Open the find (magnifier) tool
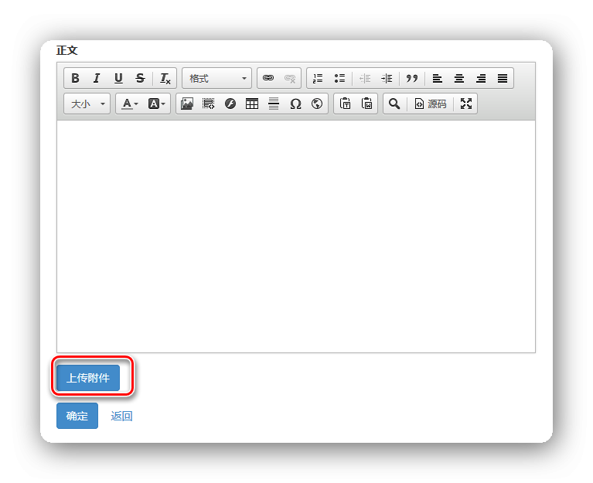This screenshot has height=483, width=593. 394,104
